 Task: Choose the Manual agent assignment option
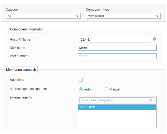click(x=106, y=89)
